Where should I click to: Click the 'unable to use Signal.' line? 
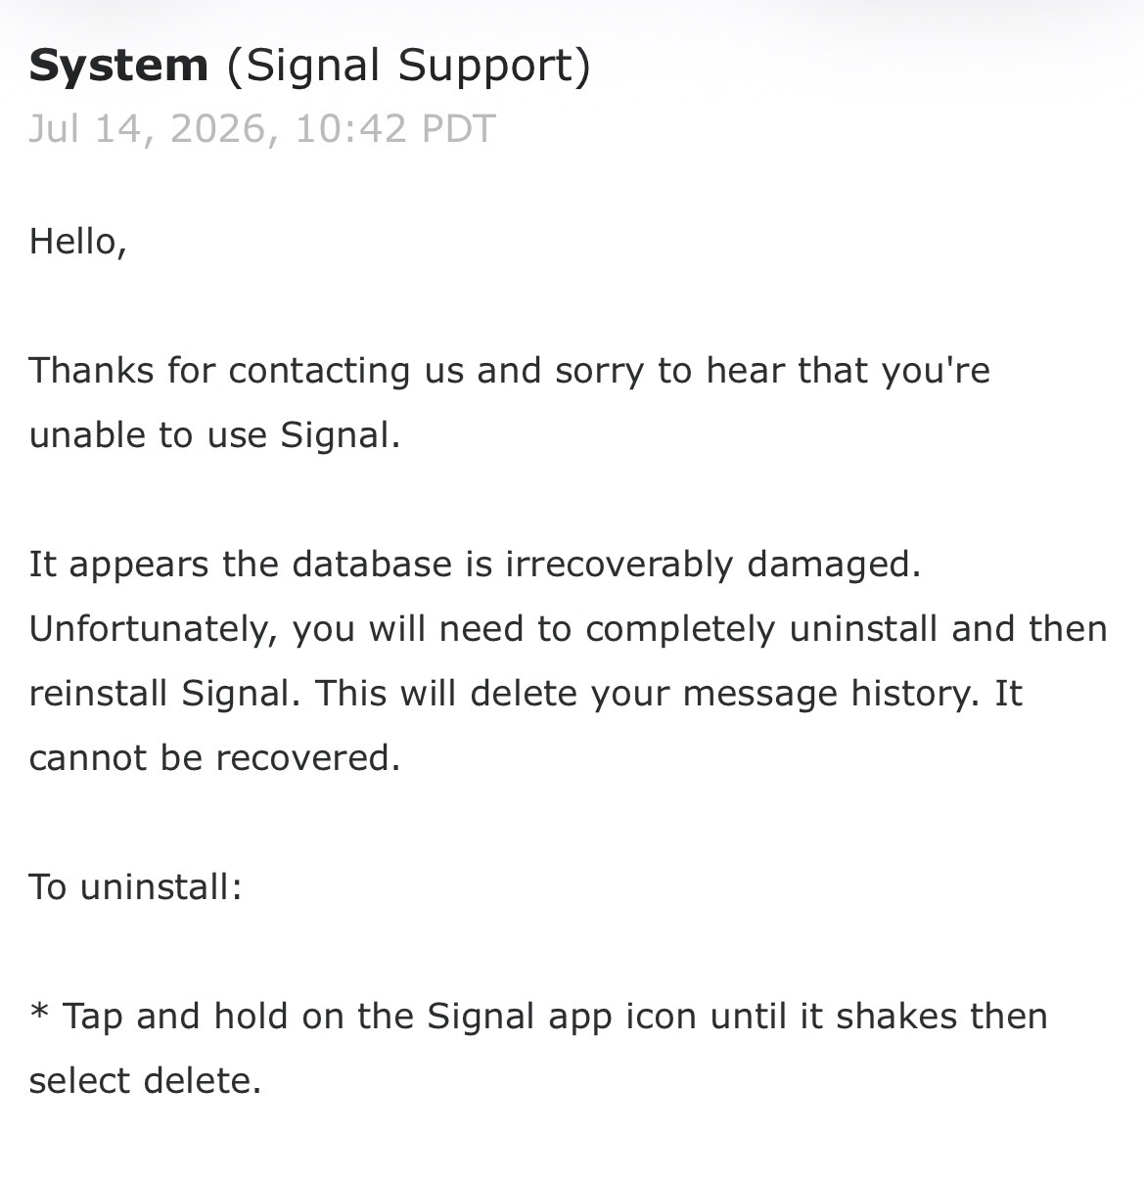[x=215, y=434]
